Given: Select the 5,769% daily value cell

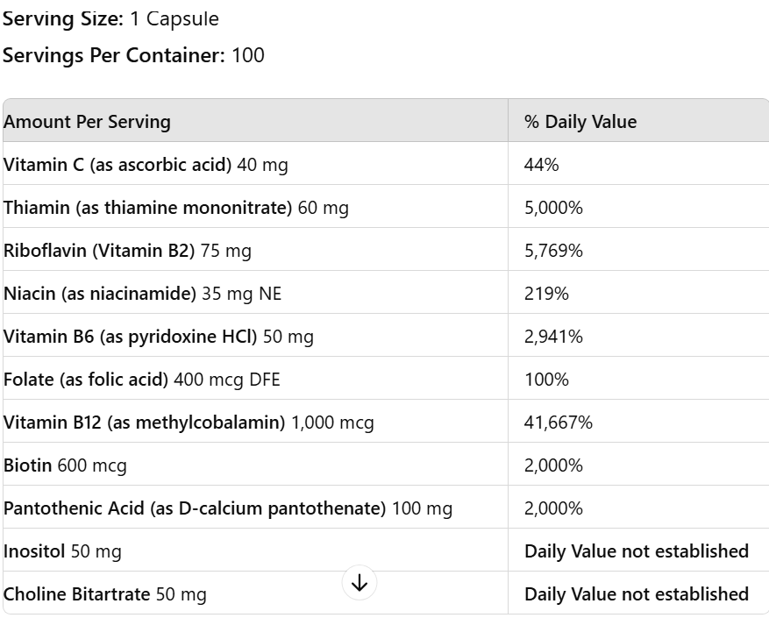Looking at the screenshot, I should [x=553, y=251].
